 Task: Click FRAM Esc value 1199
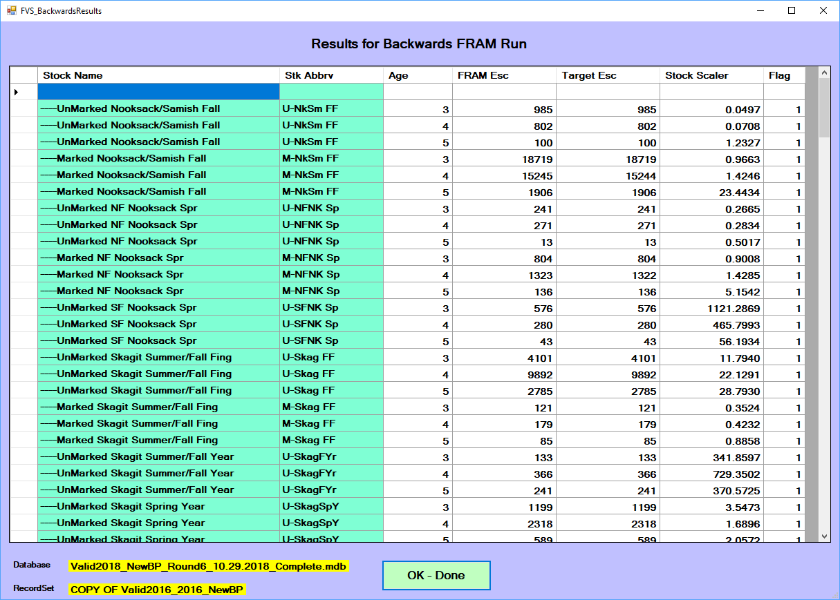pyautogui.click(x=539, y=507)
